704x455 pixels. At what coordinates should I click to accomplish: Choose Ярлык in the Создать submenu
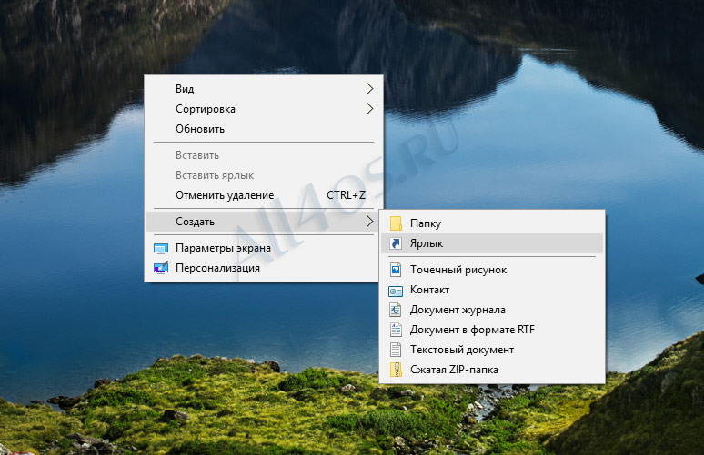pyautogui.click(x=492, y=243)
